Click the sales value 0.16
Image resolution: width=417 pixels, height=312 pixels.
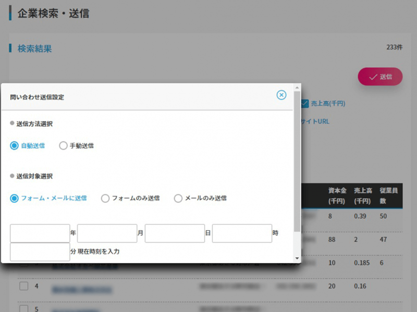(360, 286)
